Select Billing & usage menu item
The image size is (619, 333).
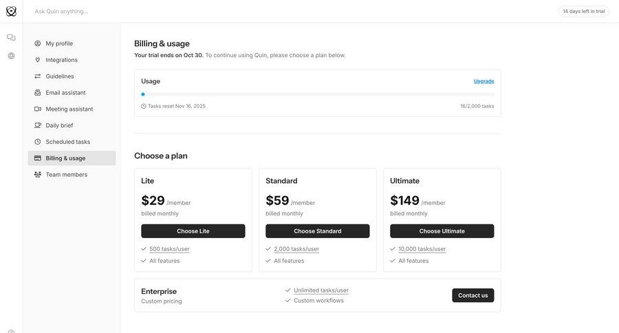tap(65, 158)
